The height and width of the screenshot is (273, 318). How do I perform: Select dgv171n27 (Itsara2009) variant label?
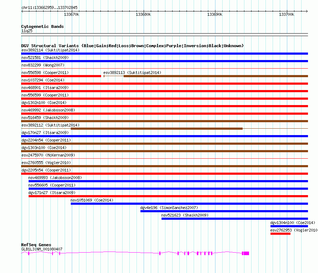pos(52,193)
